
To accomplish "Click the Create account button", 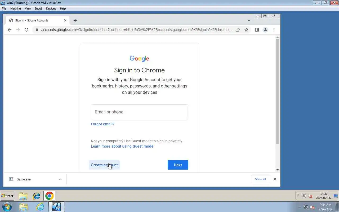I will [104, 165].
